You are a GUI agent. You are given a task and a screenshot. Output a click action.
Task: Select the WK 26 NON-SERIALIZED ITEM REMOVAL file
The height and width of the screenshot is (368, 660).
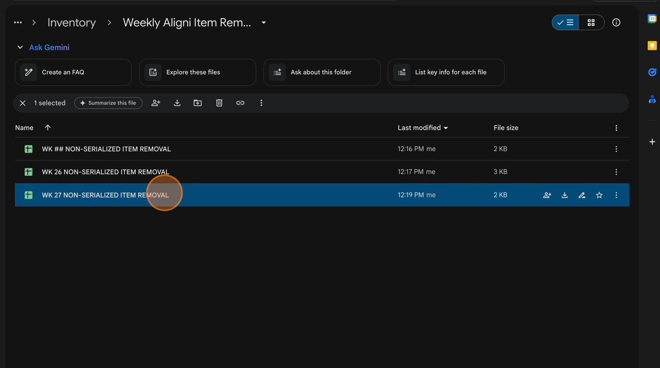click(105, 172)
